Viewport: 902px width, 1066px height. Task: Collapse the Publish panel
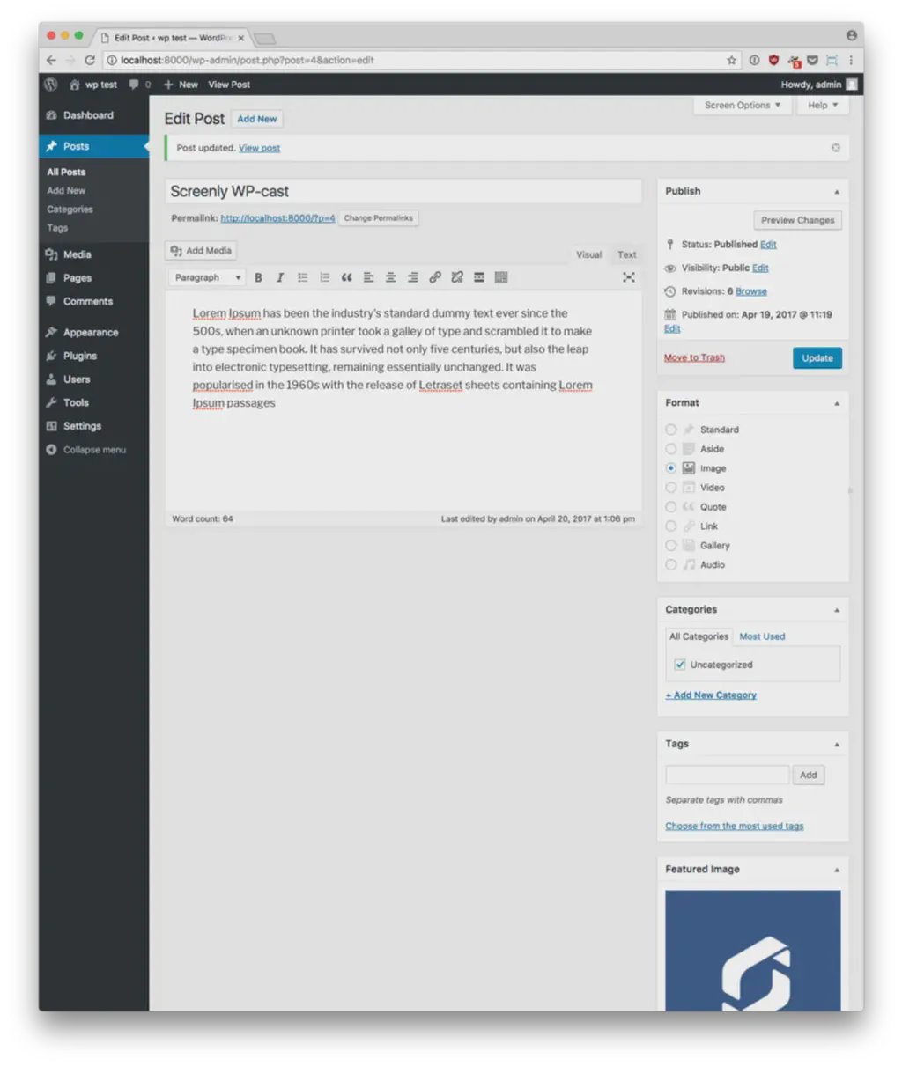pyautogui.click(x=835, y=191)
